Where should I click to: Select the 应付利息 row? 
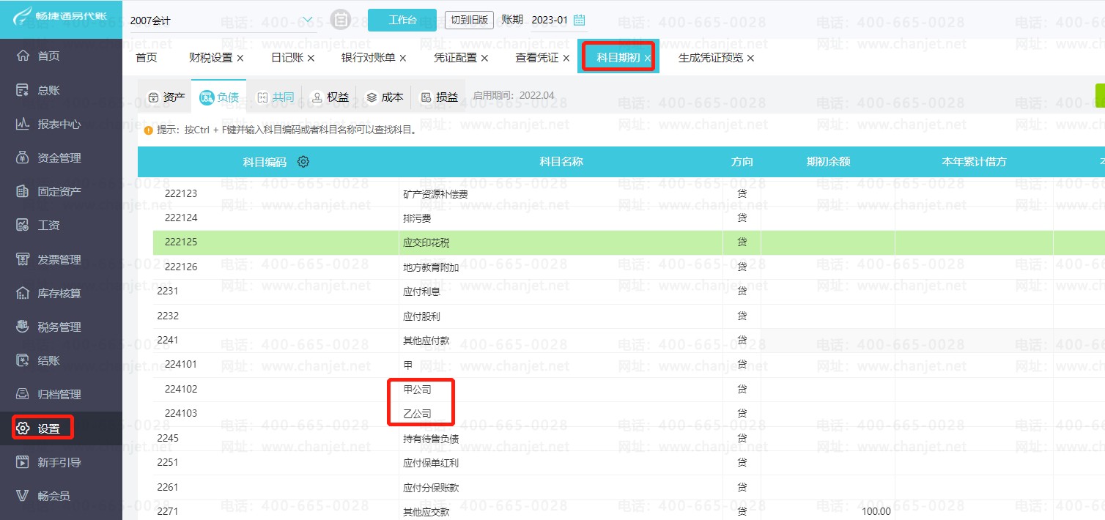629,291
